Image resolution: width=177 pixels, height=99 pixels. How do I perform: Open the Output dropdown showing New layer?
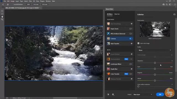143,94
